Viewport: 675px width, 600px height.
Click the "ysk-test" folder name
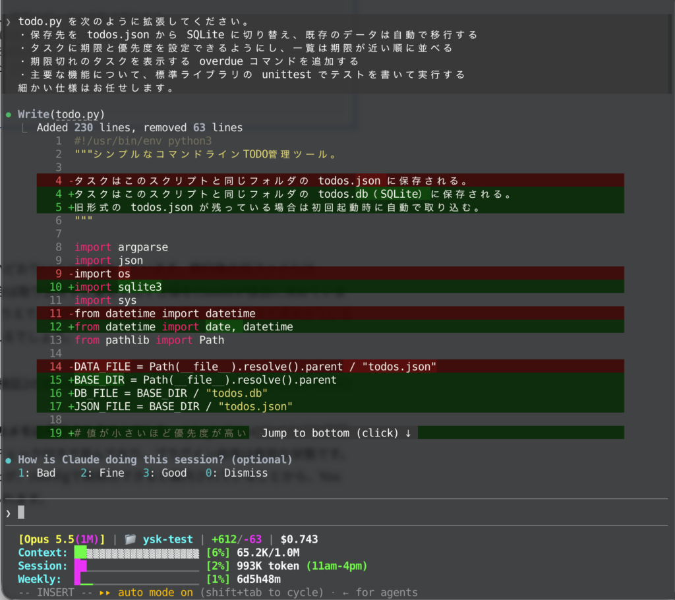coord(168,539)
